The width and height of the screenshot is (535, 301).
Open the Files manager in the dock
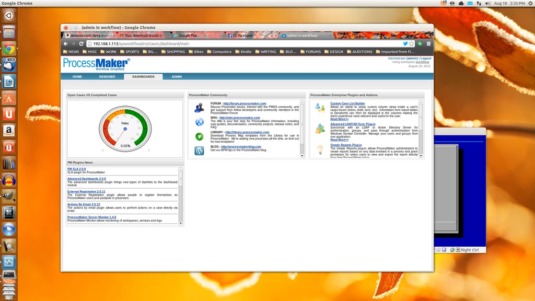(x=9, y=32)
